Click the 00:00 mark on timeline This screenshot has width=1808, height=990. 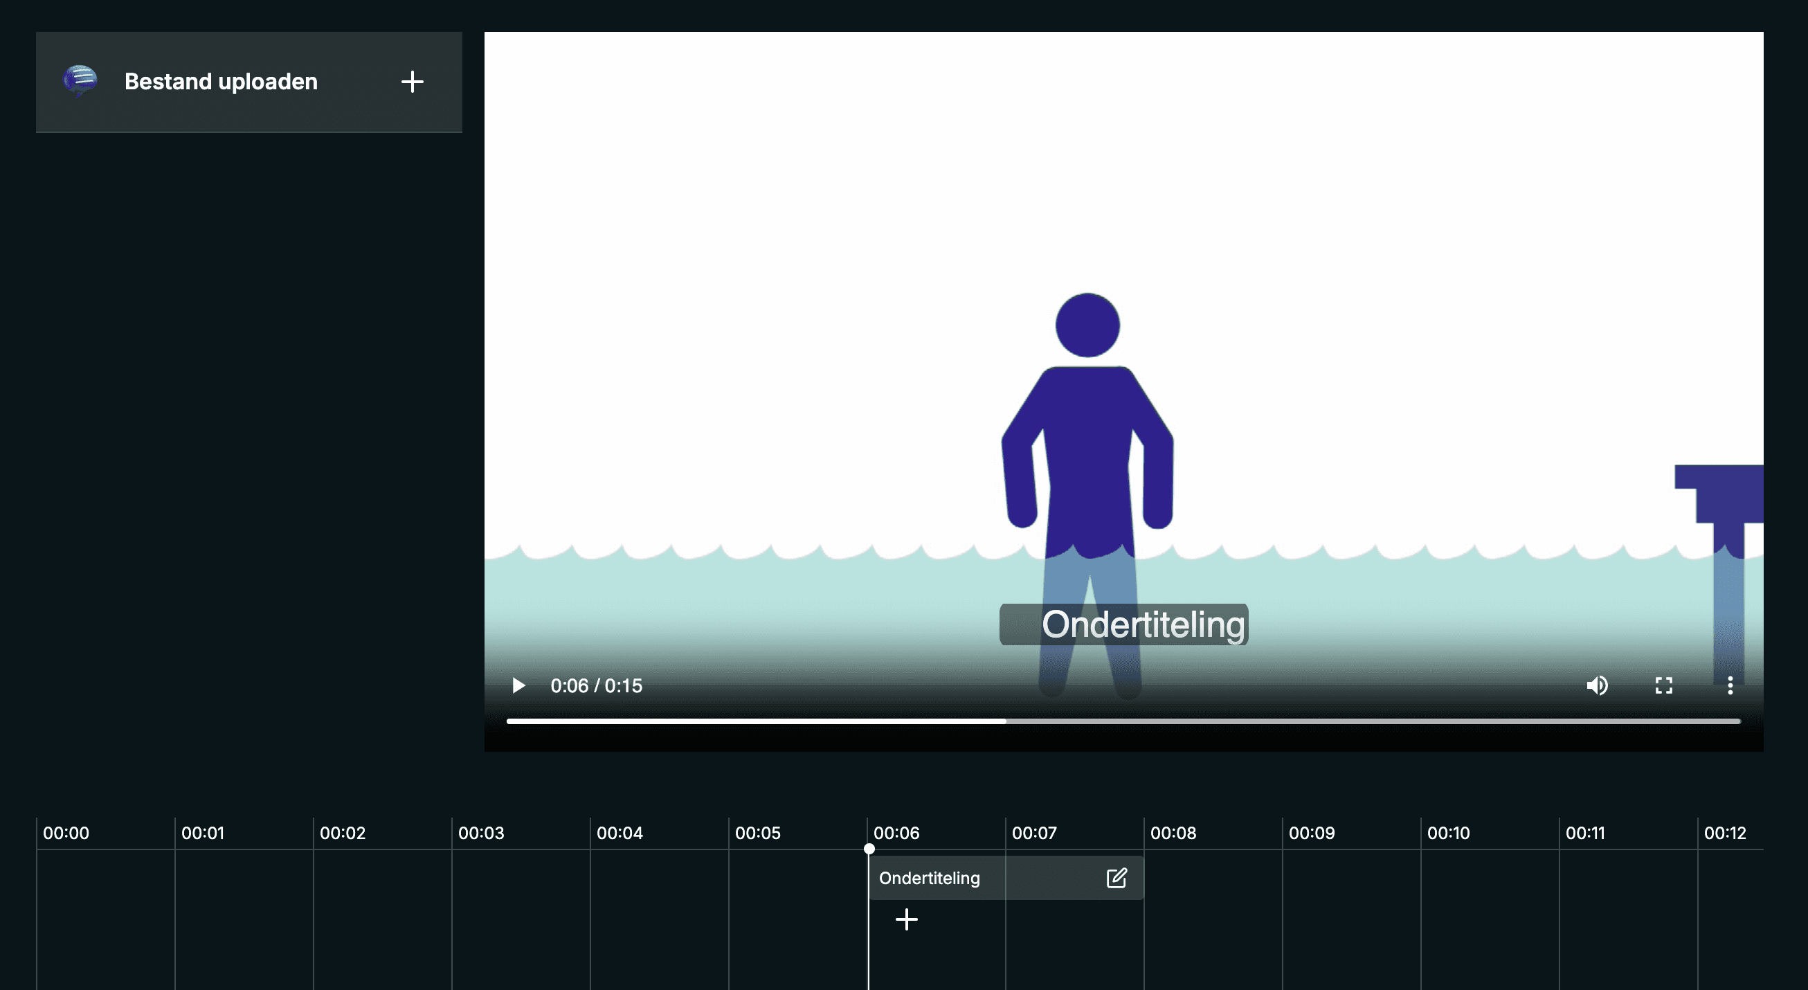pyautogui.click(x=66, y=833)
